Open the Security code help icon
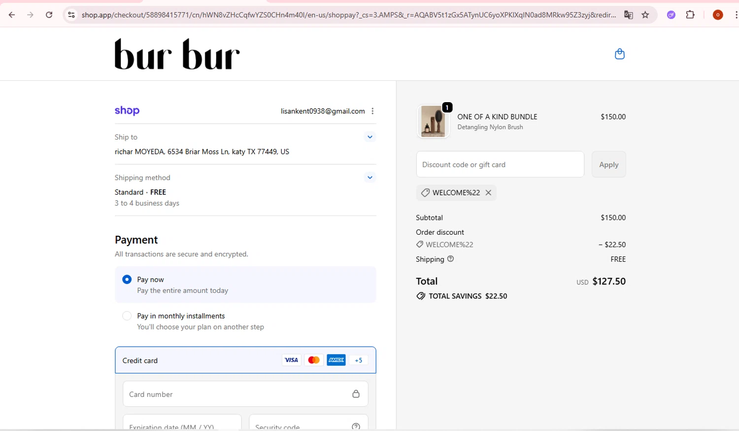739x431 pixels. (356, 427)
